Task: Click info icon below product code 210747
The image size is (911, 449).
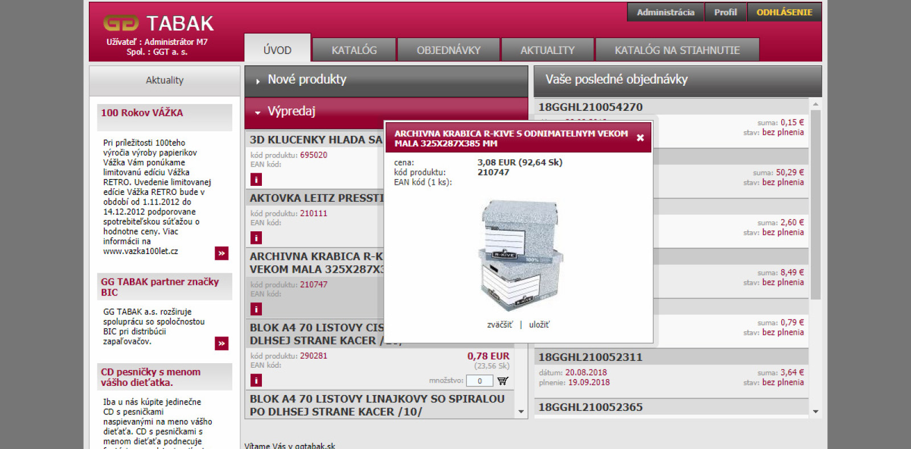Action: point(256,309)
